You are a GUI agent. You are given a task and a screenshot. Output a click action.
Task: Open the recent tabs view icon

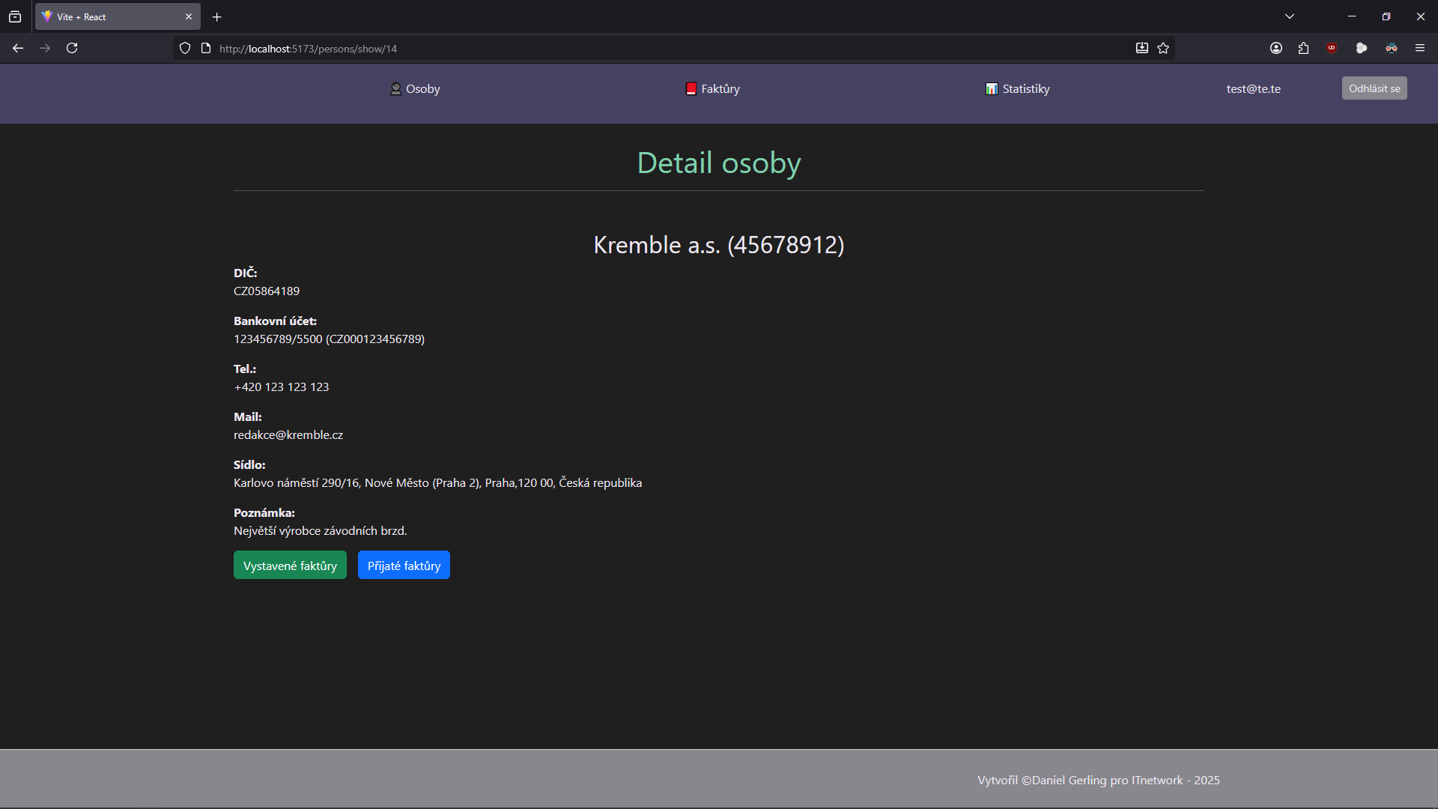pyautogui.click(x=15, y=16)
